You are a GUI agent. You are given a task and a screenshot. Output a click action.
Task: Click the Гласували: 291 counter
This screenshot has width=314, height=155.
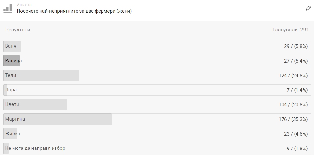tap(291, 30)
